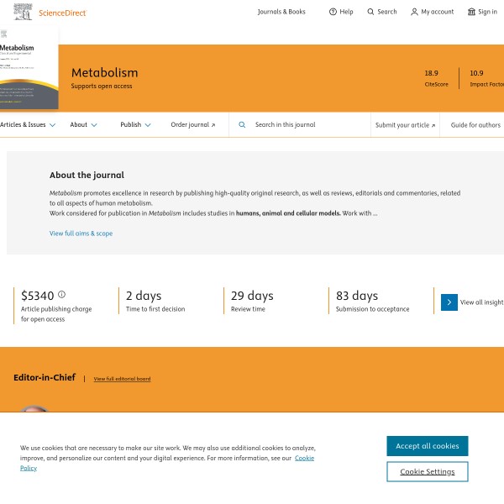The height and width of the screenshot is (504, 504).
Task: Click the magnifier icon in journal search
Action: (242, 125)
